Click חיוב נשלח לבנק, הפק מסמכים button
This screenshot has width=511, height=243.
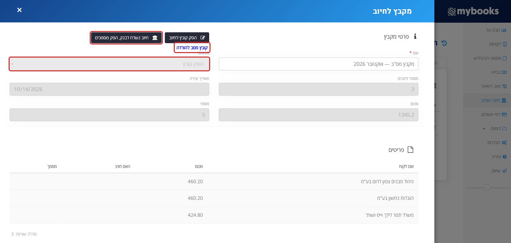pos(126,38)
